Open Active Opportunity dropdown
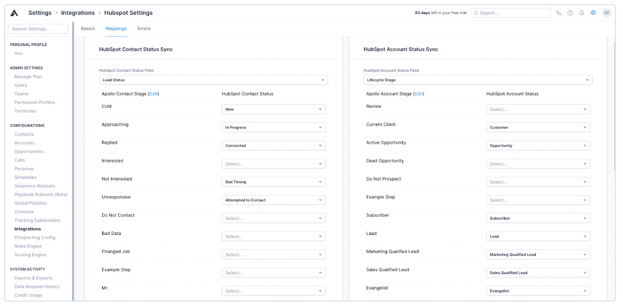This screenshot has height=305, width=623. (x=538, y=146)
